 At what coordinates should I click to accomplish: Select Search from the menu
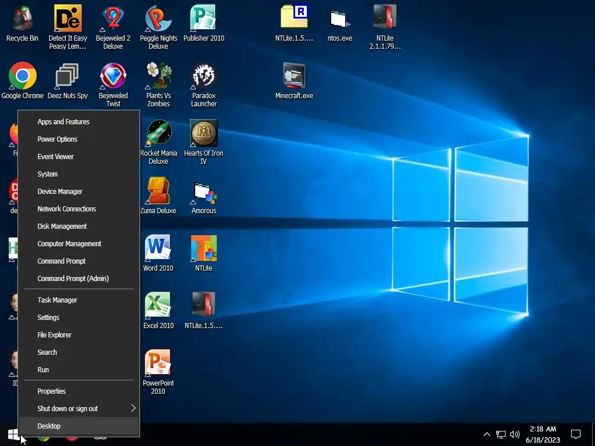[x=79, y=353]
